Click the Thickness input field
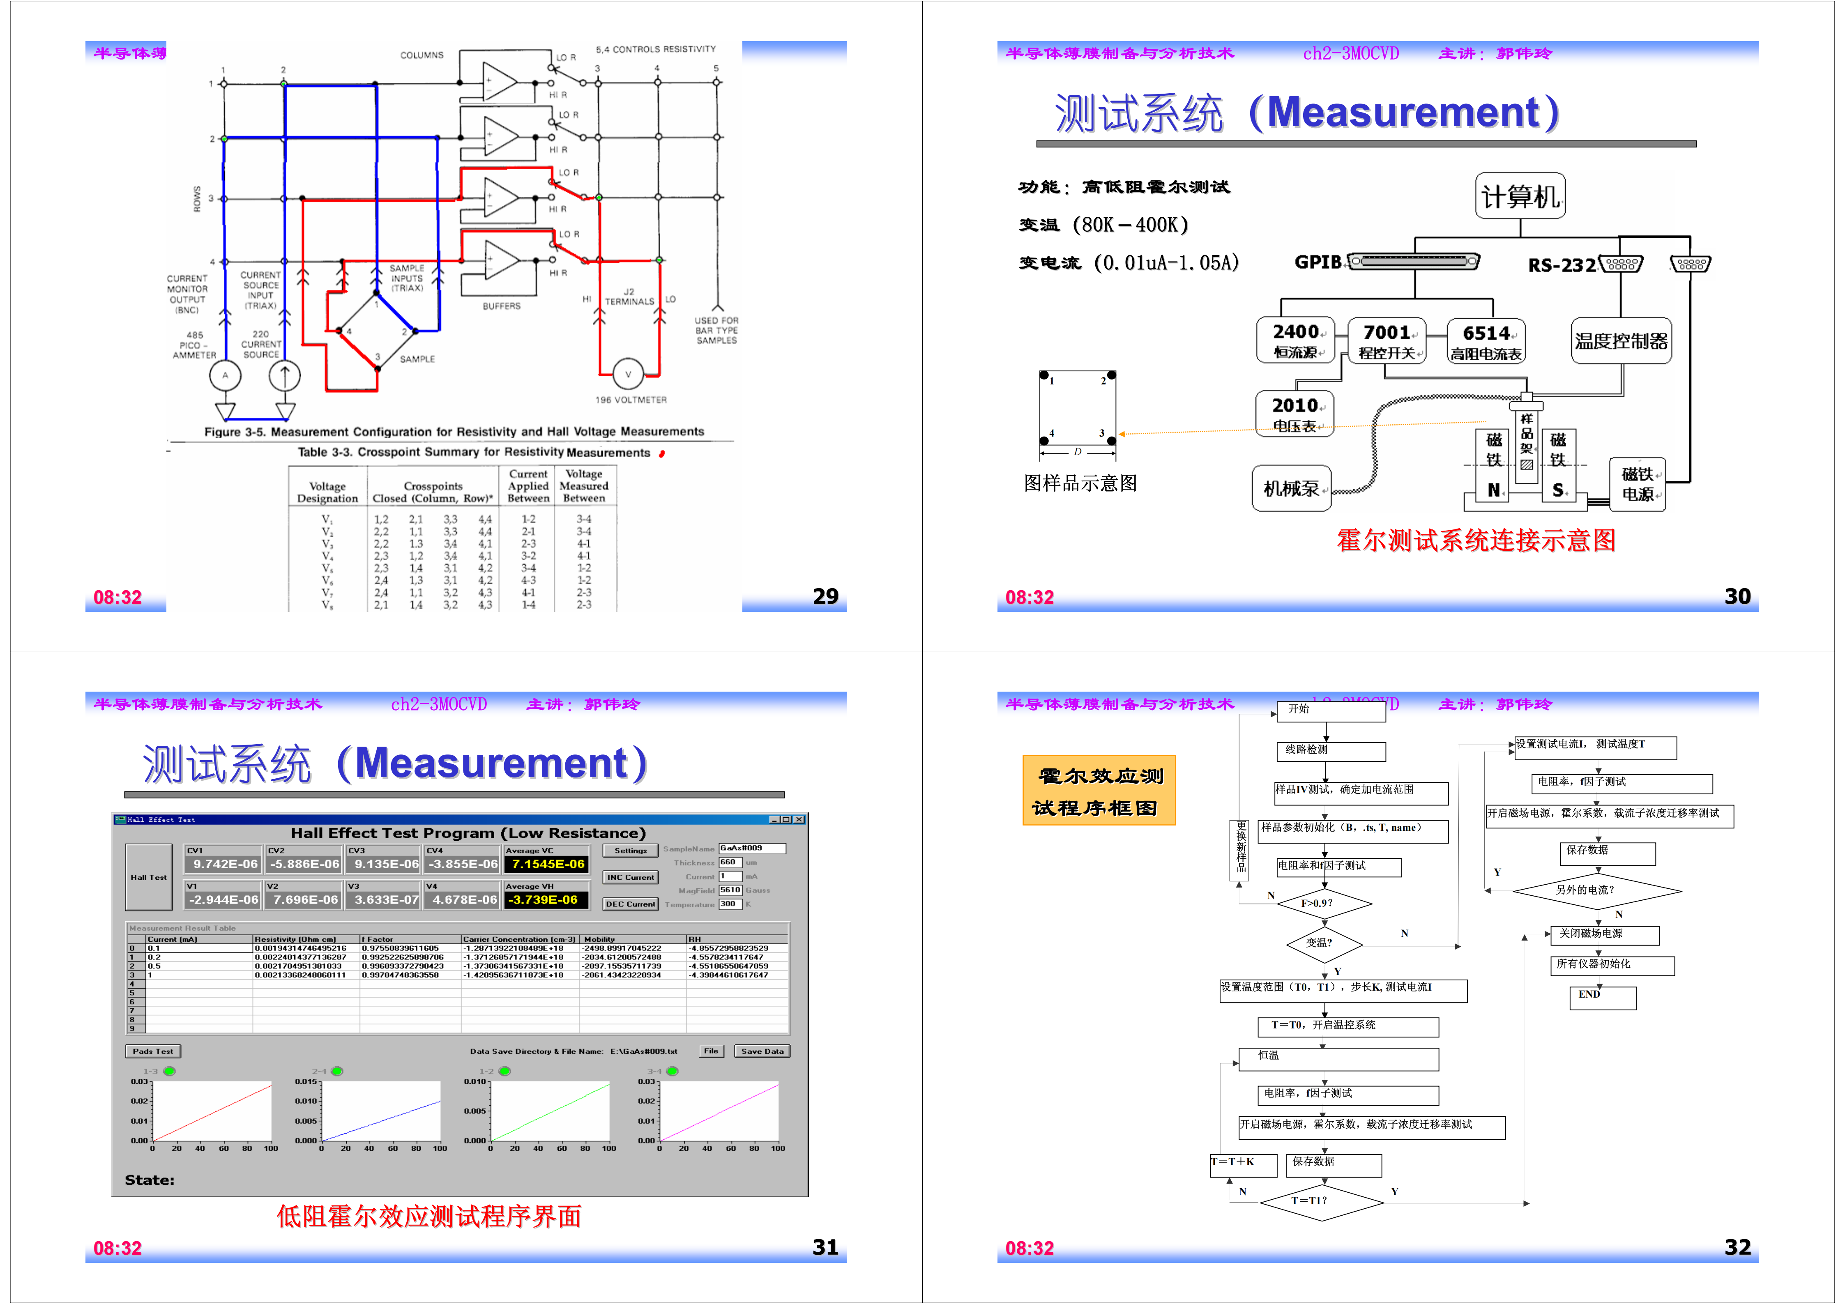Screen dimensions: 1845x1304 730,862
